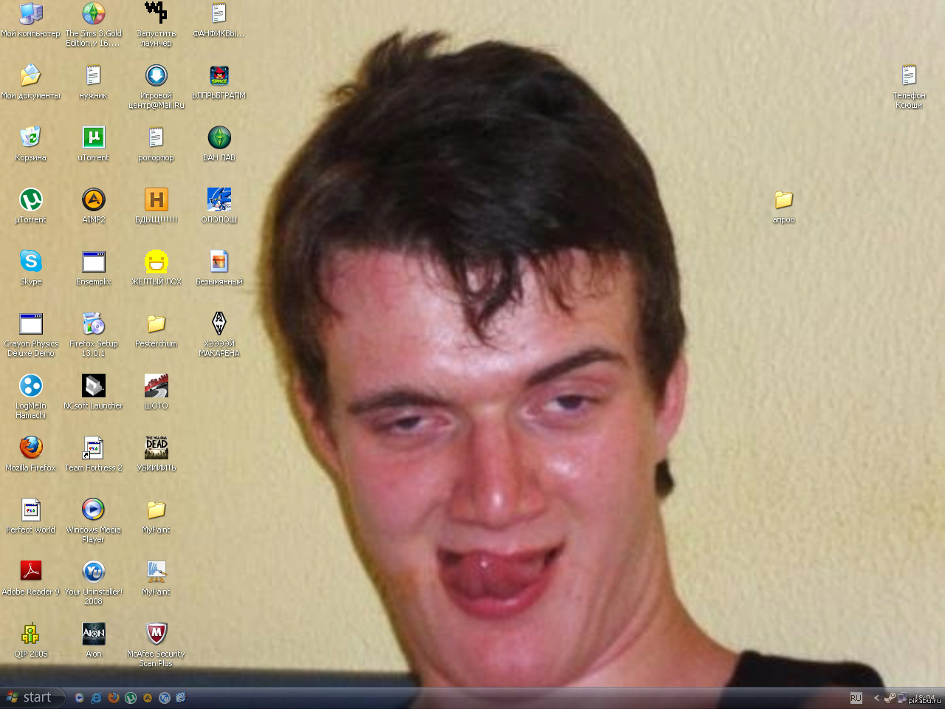This screenshot has width=945, height=709.
Task: Launch Internet Explorer from Quick Launch
Action: pyautogui.click(x=96, y=698)
